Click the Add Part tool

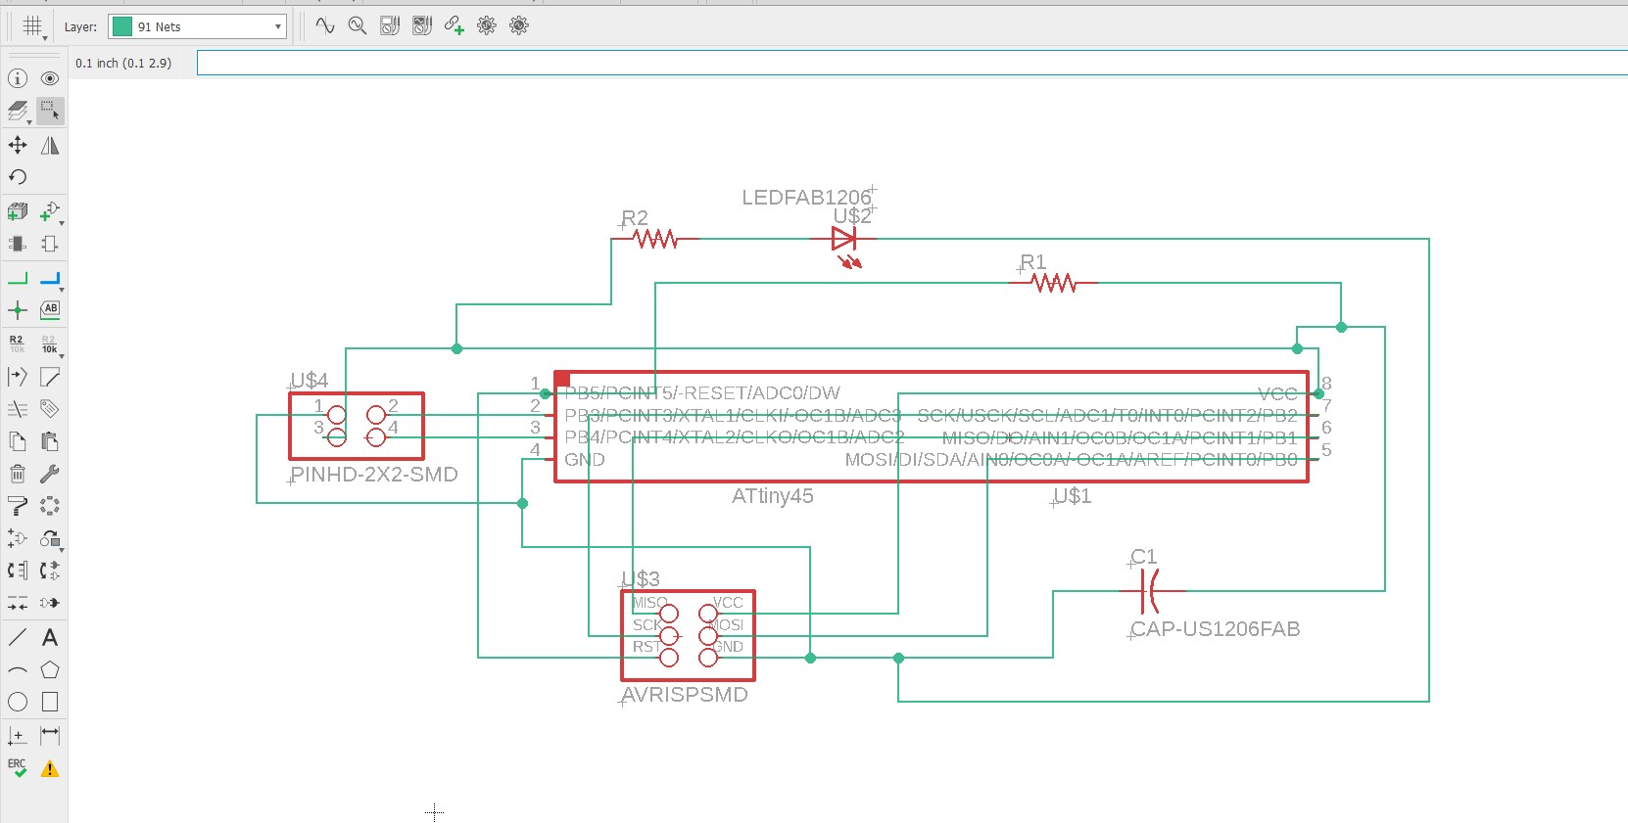tap(18, 211)
